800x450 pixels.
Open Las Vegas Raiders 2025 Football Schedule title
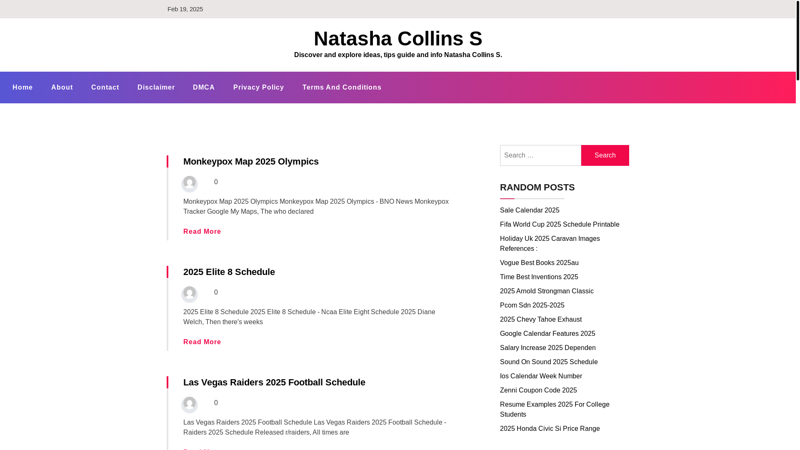[274, 382]
